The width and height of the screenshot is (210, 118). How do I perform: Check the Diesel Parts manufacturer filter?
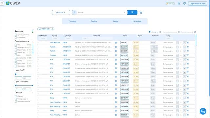coord(16,47)
